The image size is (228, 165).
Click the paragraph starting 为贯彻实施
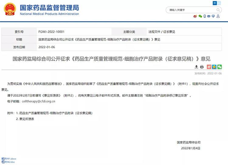click(x=110, y=87)
